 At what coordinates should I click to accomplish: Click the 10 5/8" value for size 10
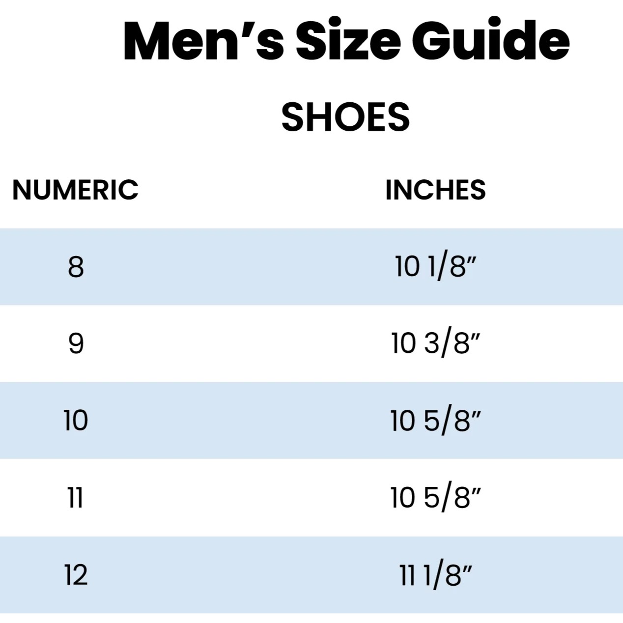tap(435, 421)
